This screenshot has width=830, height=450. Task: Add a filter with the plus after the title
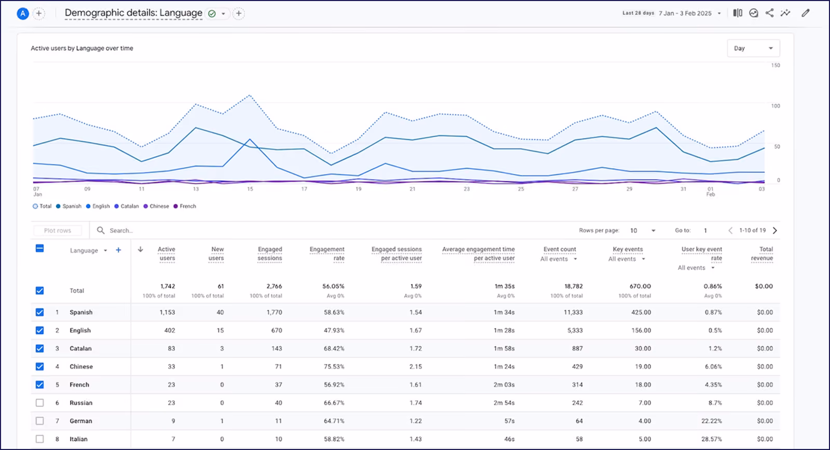pos(239,13)
